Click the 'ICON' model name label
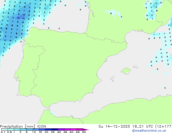Viewport: 172px width, 133px height. point(42,126)
